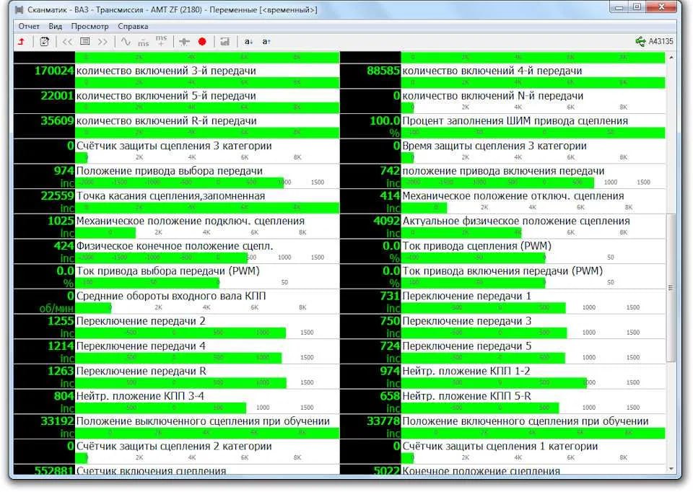Click the ms plus interval icon
The width and height of the screenshot is (693, 492).
tap(161, 41)
